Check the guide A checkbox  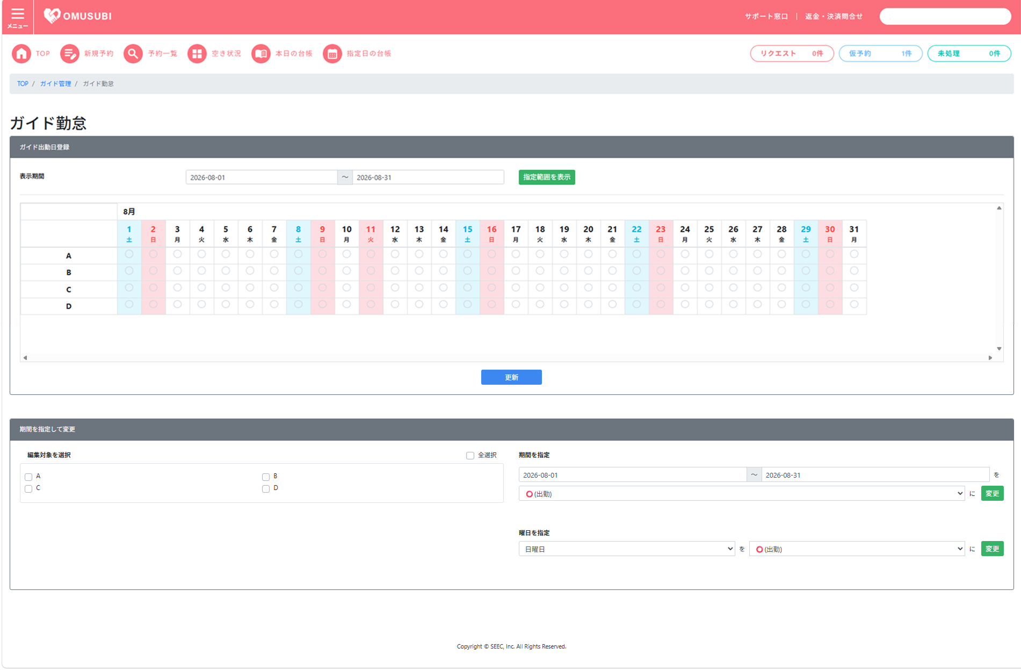coord(28,477)
